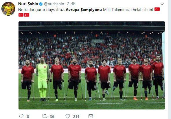171x119 pixels.
Task: Open the Nuri Şahin display name link
Action: pyautogui.click(x=28, y=4)
